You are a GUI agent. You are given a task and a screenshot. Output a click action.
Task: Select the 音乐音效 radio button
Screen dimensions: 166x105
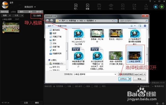click(73, 86)
